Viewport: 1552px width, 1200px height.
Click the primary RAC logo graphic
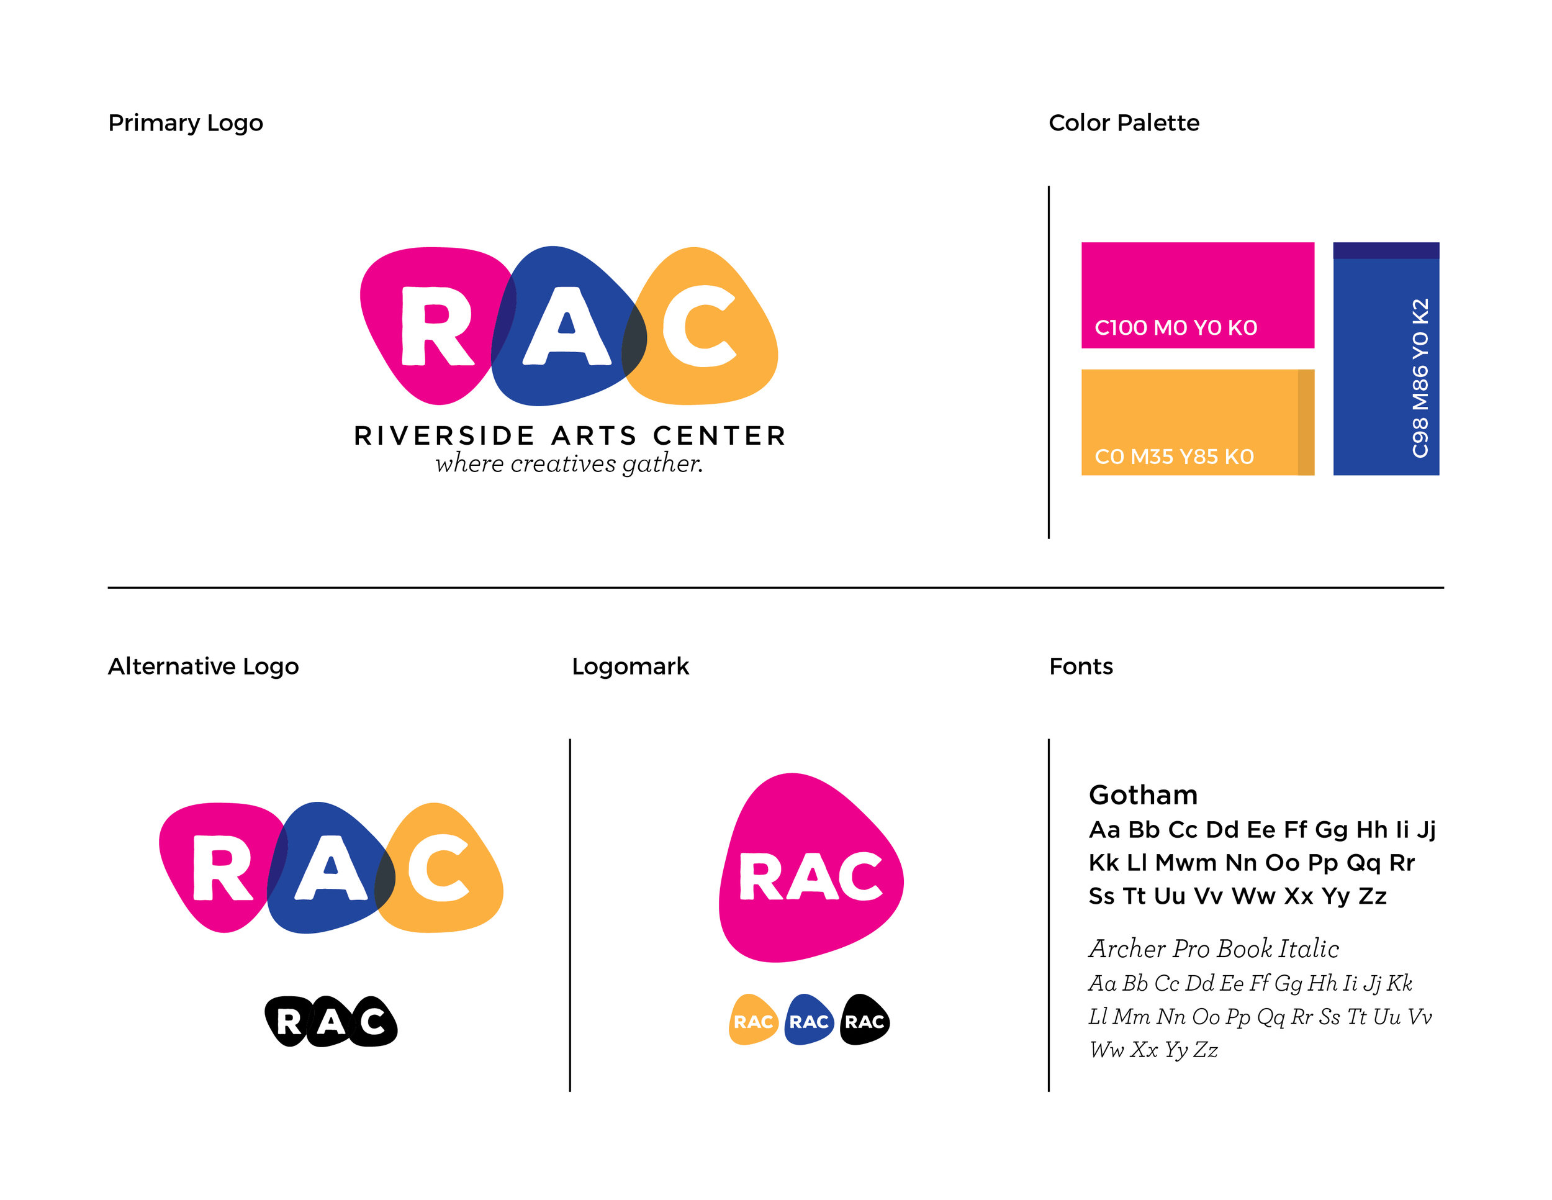569,325
